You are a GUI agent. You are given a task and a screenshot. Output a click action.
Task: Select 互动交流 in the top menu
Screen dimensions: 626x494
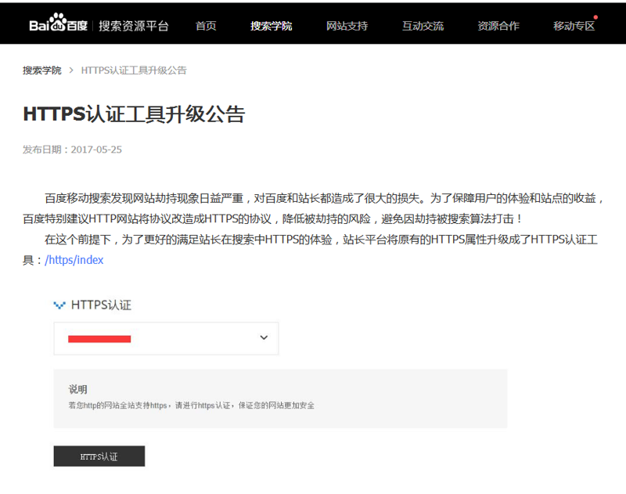[423, 26]
